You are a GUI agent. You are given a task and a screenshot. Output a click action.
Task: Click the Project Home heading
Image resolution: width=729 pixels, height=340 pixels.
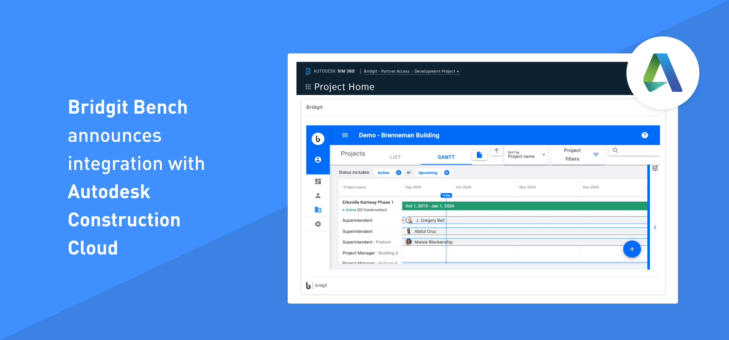click(344, 87)
